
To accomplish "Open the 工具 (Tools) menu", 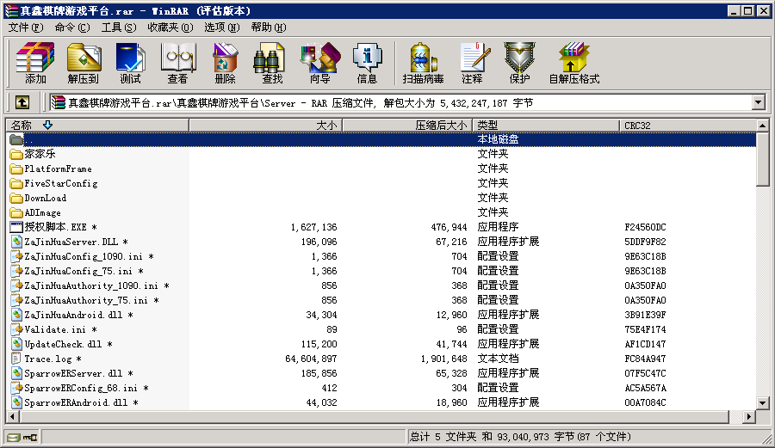I will coord(118,28).
